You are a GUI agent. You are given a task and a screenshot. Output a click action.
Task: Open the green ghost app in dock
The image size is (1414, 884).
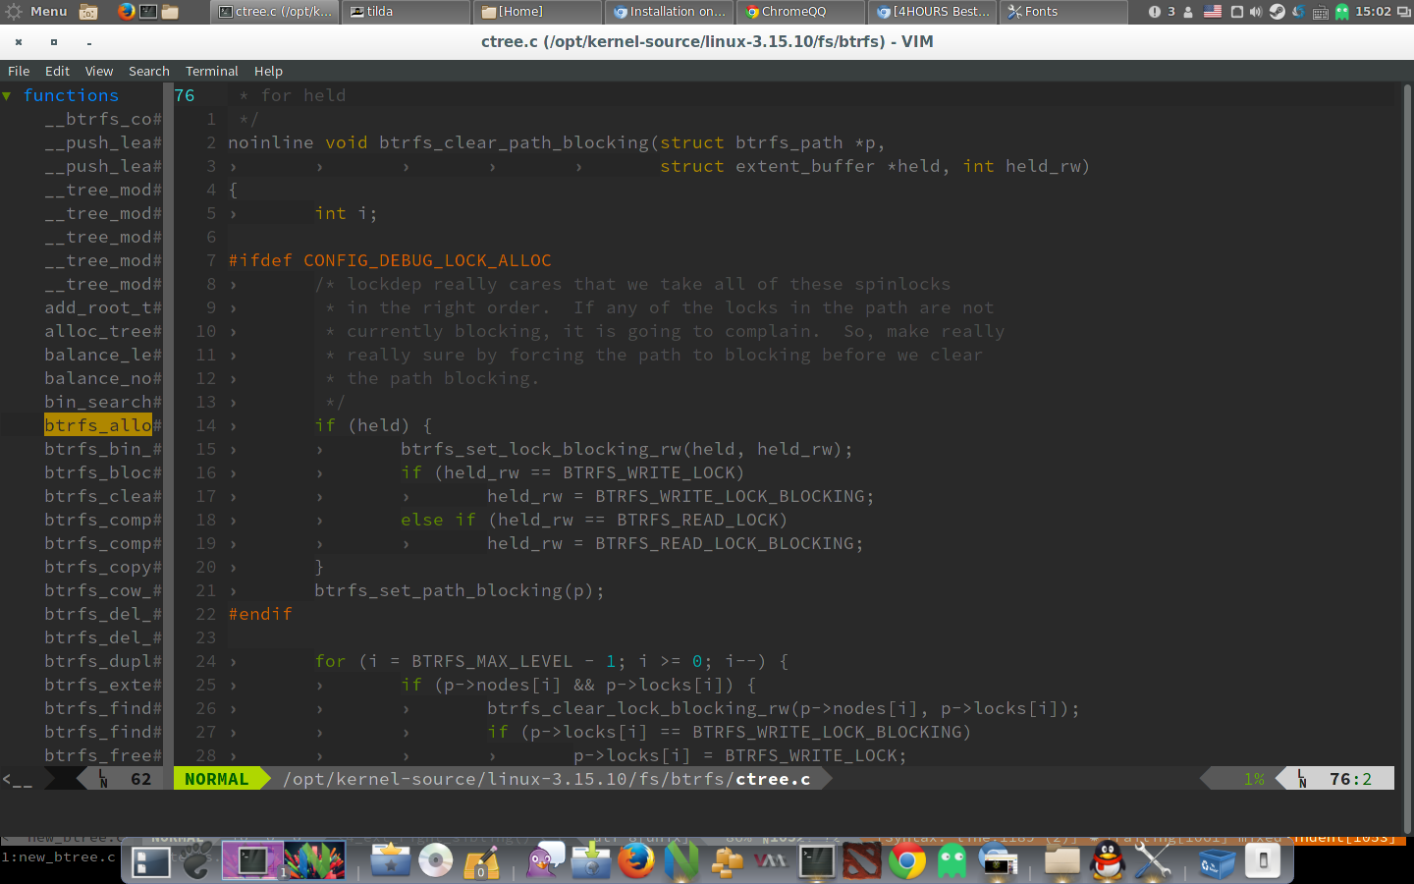pos(952,862)
